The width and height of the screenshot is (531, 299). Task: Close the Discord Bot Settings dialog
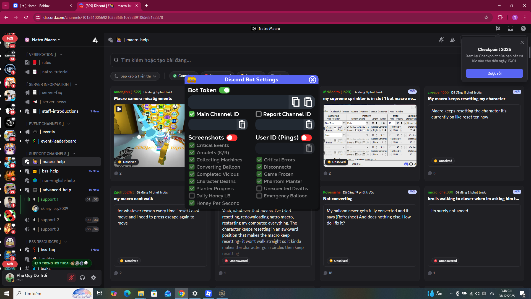312,80
